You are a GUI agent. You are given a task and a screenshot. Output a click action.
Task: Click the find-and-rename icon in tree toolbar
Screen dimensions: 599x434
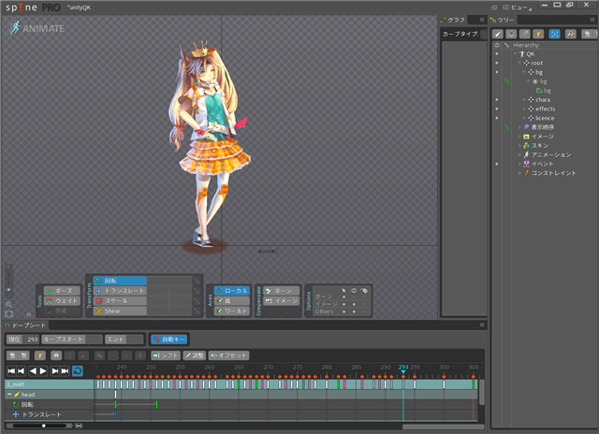571,34
